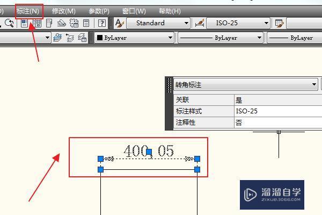Open the Tool Palettes window icon

pos(49,23)
